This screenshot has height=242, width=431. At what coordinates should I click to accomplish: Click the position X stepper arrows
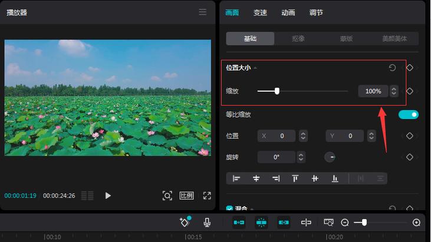[x=303, y=136]
